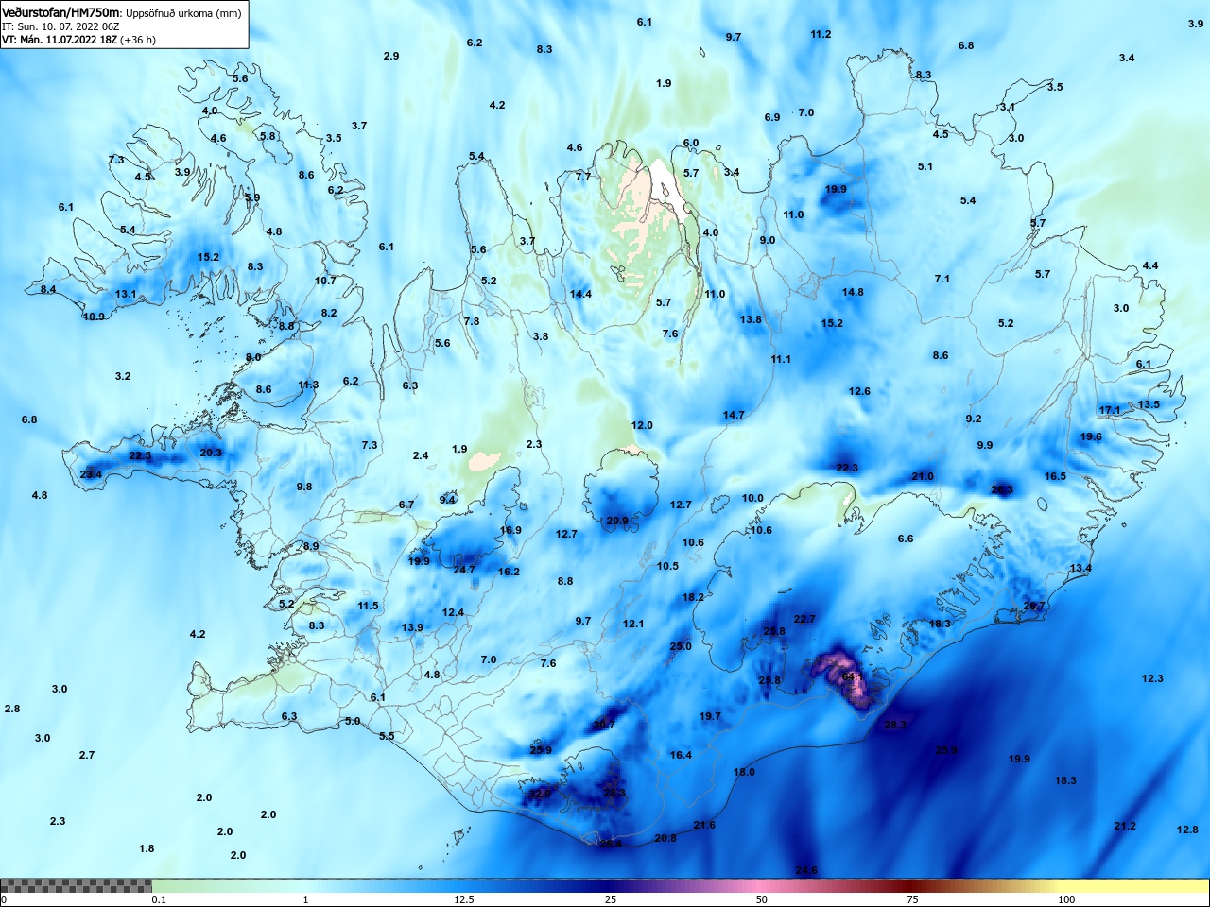This screenshot has width=1210, height=907.
Task: Select the 12.5 legend label
Action: pyautogui.click(x=464, y=899)
